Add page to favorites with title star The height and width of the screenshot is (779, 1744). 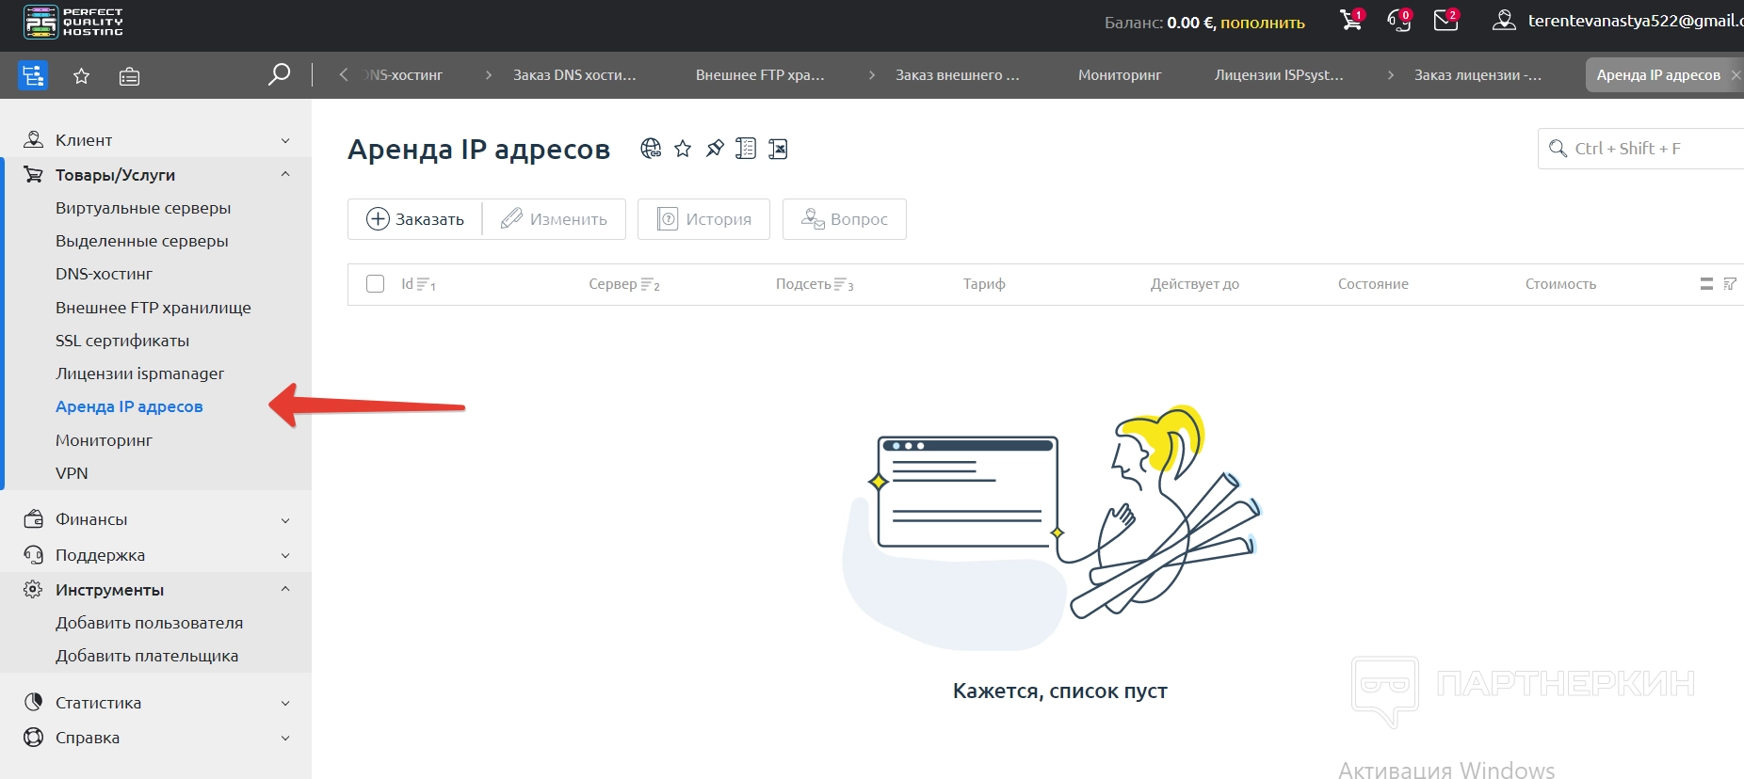click(x=683, y=149)
